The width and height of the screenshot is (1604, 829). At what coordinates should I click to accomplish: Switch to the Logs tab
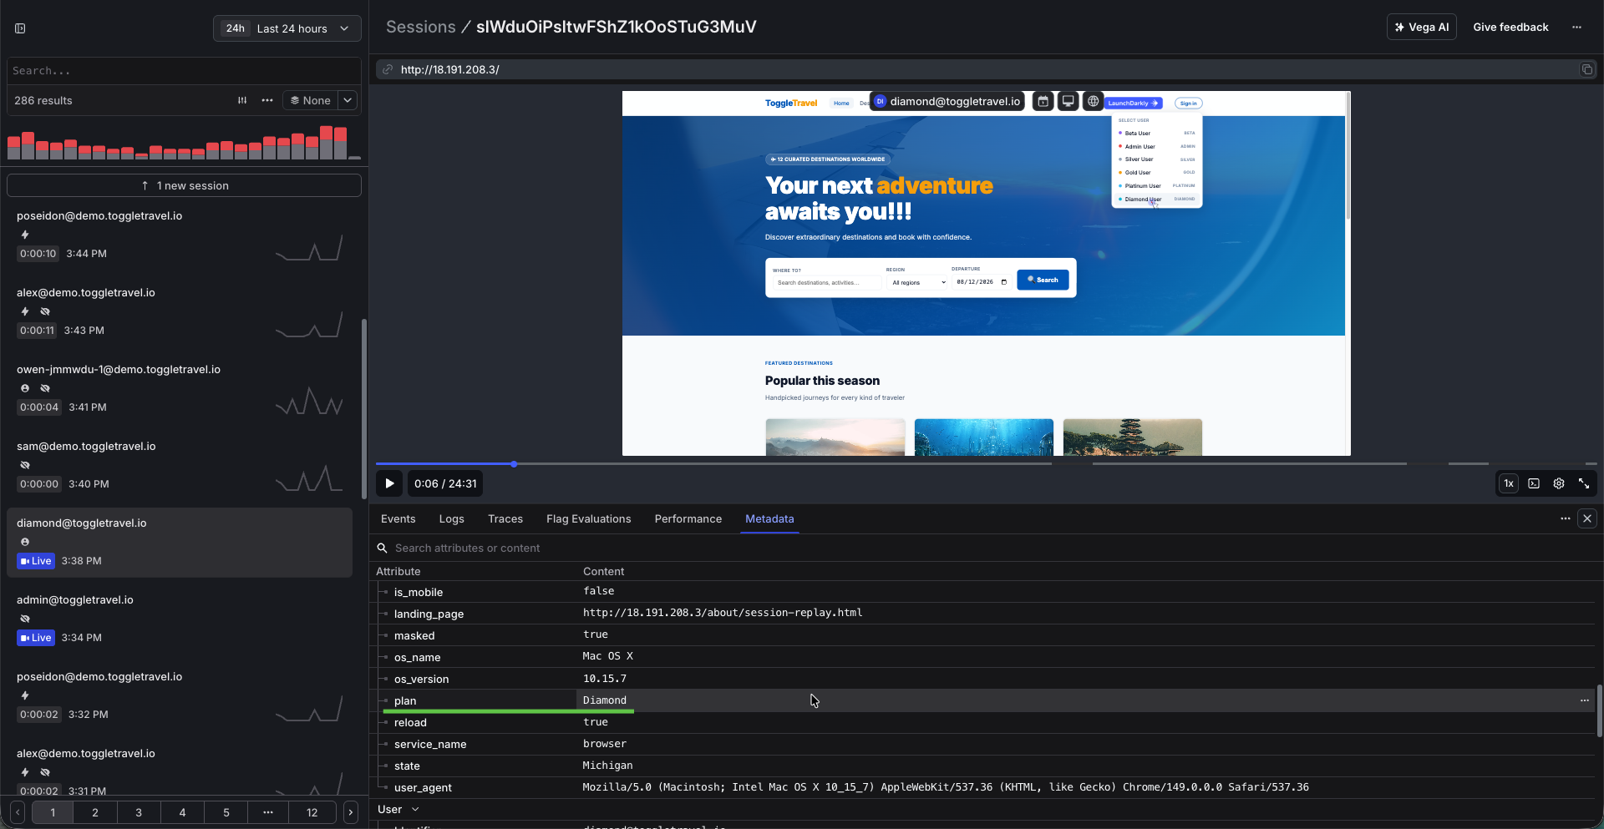point(451,518)
